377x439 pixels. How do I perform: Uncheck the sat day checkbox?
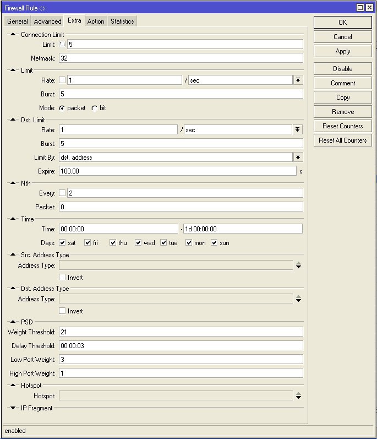coord(62,243)
